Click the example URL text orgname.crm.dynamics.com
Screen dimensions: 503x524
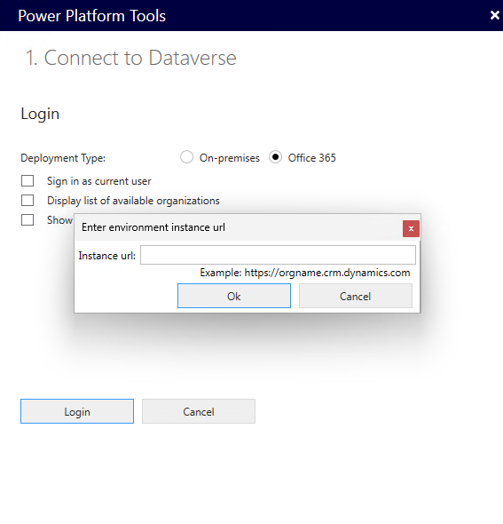pyautogui.click(x=327, y=273)
